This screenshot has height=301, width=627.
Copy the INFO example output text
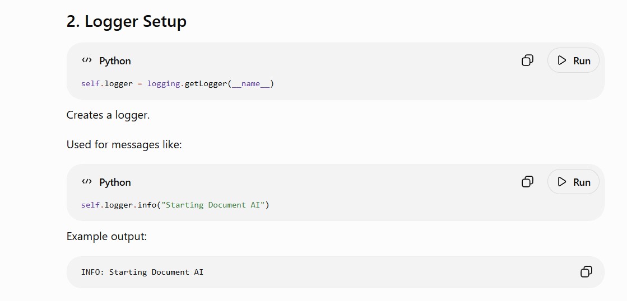[x=586, y=272]
